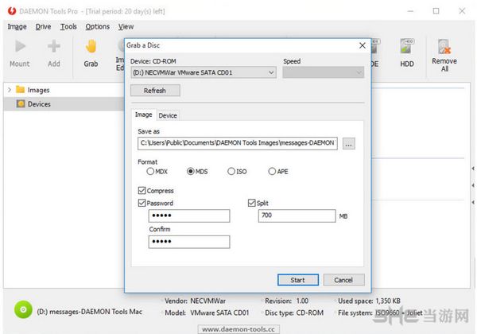Select the APE format radio button
This screenshot has width=477, height=334.
pos(272,171)
